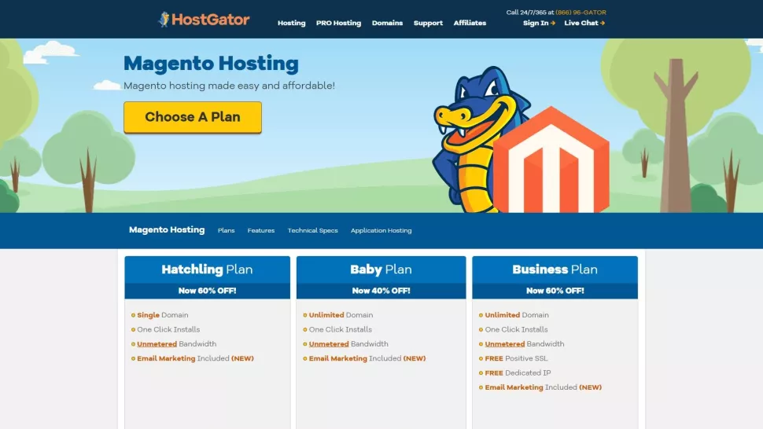763x429 pixels.
Task: Click Single Domain text in Hatchling Plan
Action: pos(163,315)
